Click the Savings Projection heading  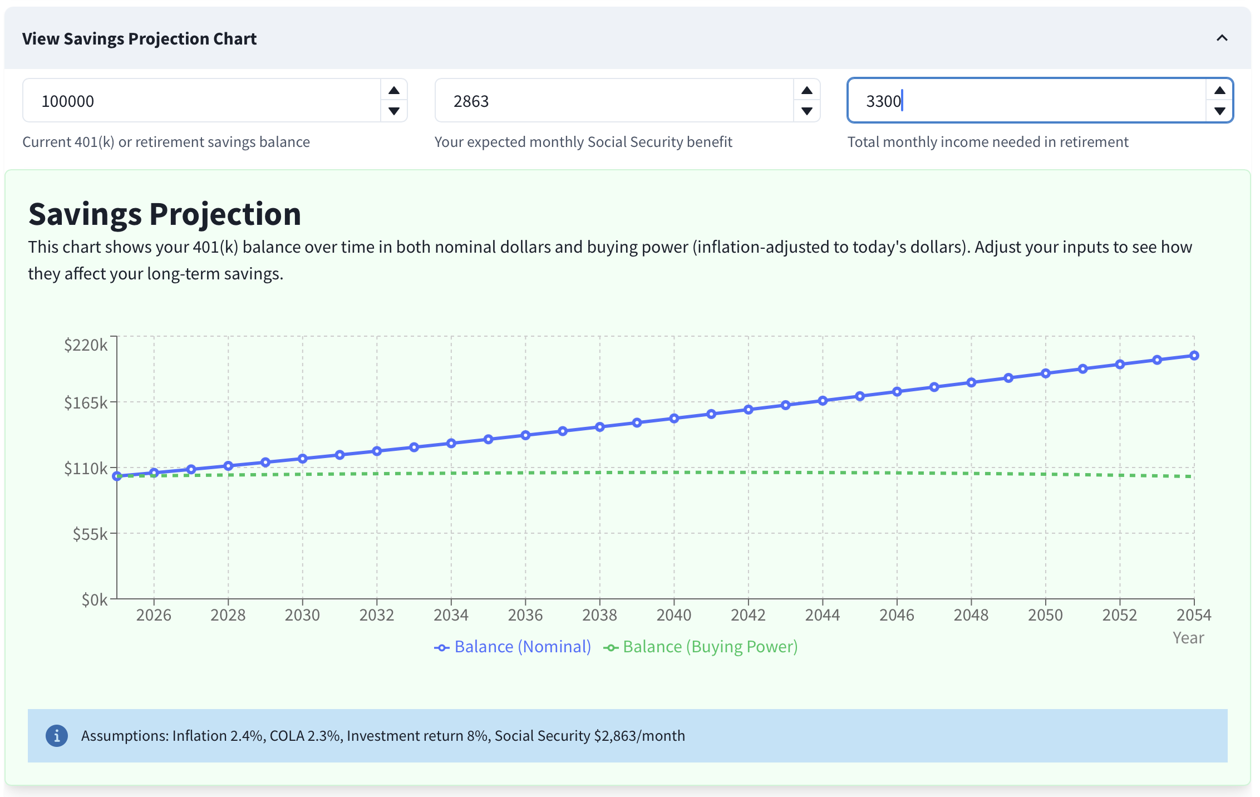point(165,214)
